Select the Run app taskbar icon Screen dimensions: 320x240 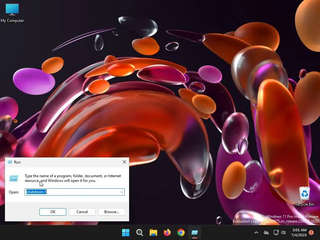pyautogui.click(x=195, y=232)
